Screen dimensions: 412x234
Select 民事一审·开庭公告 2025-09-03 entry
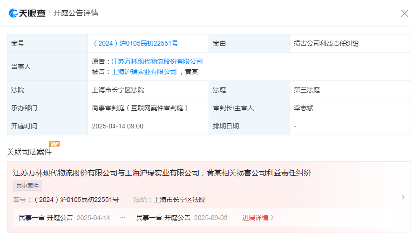182,218
